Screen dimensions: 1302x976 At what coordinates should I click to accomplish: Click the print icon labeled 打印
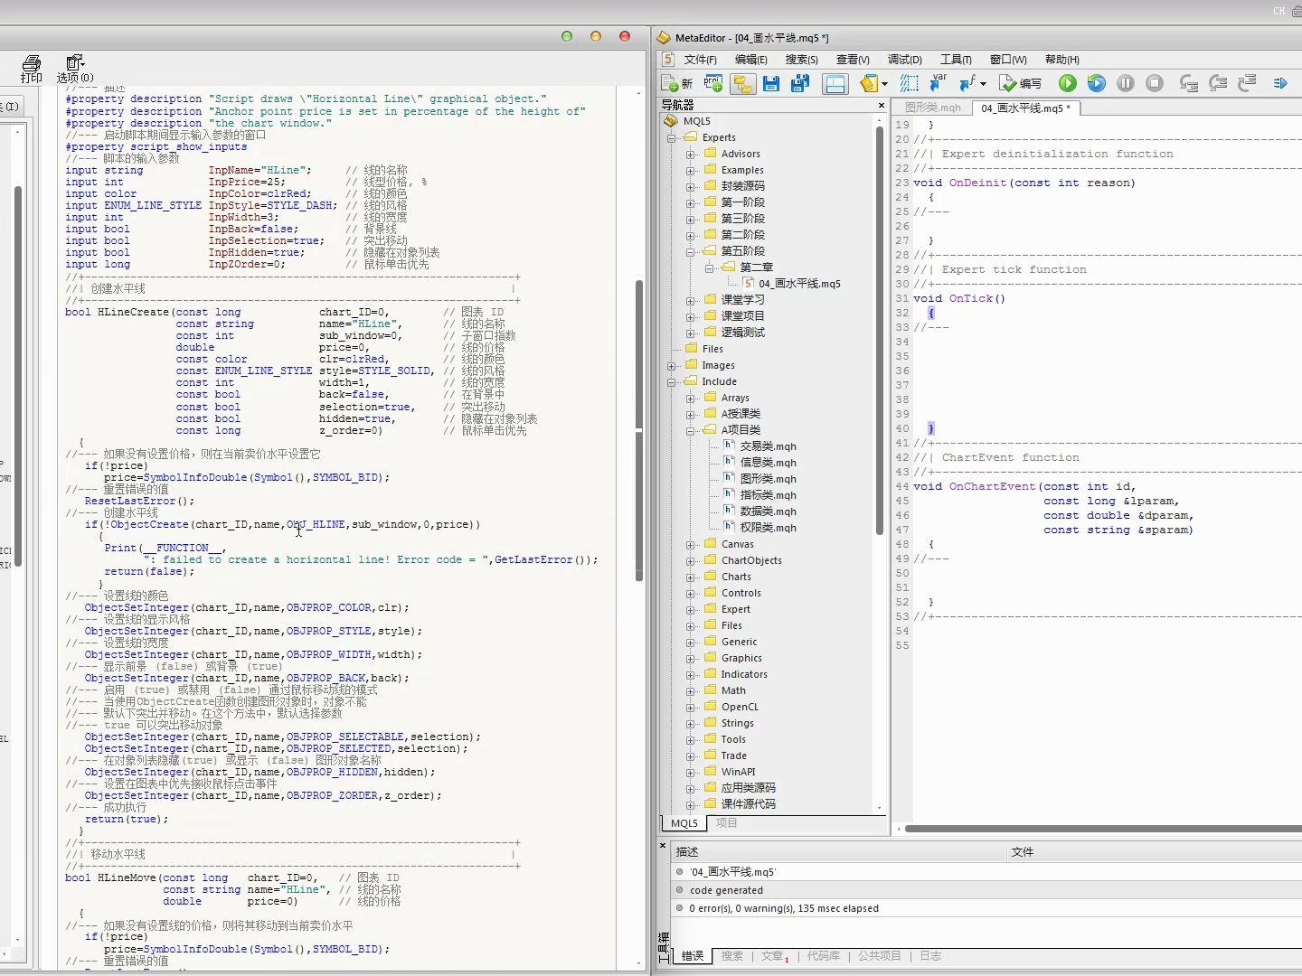coord(32,69)
